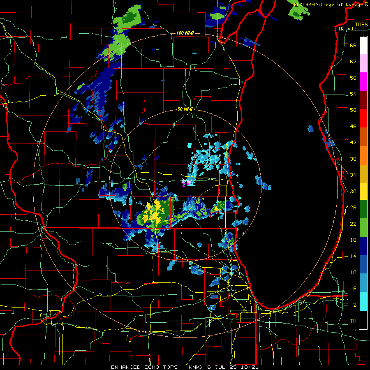Click the '66' legend value
Screen dimensions: 370x370
click(353, 45)
